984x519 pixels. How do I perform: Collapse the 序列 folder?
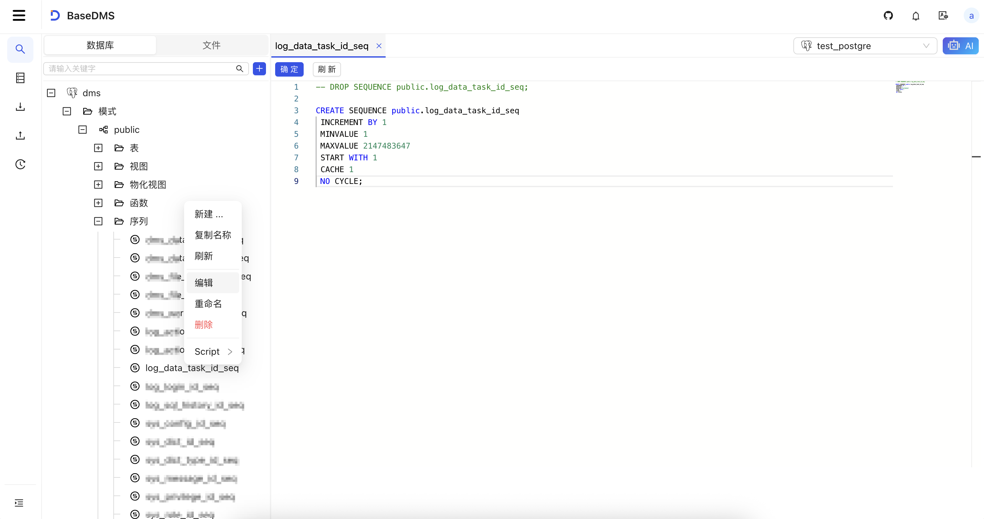(x=98, y=221)
